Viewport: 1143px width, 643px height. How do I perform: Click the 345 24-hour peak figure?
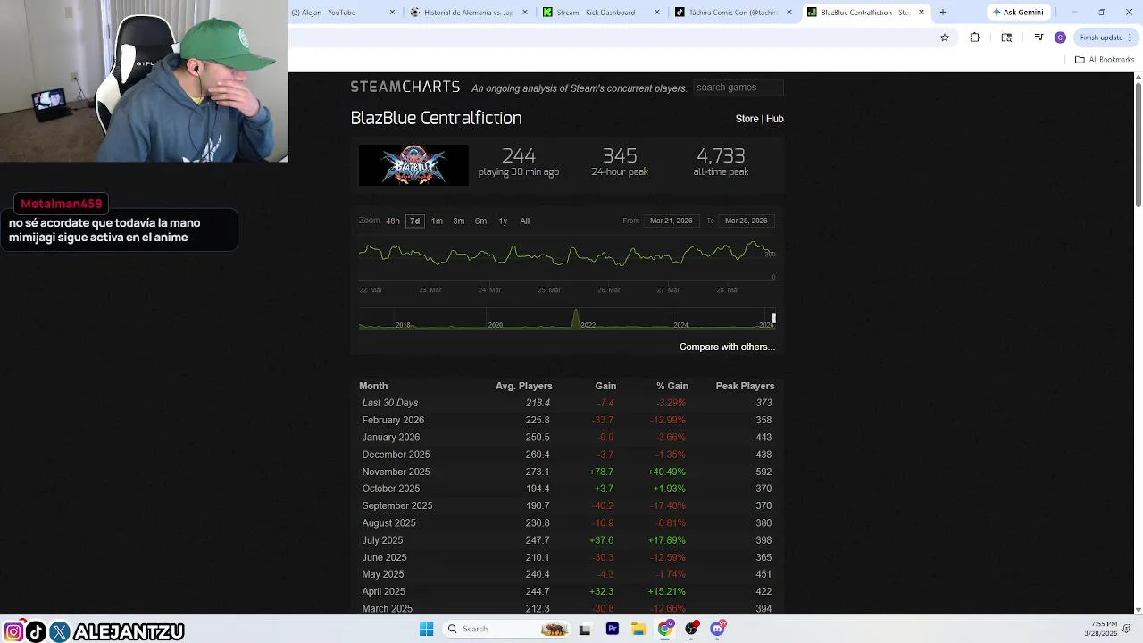(x=620, y=156)
